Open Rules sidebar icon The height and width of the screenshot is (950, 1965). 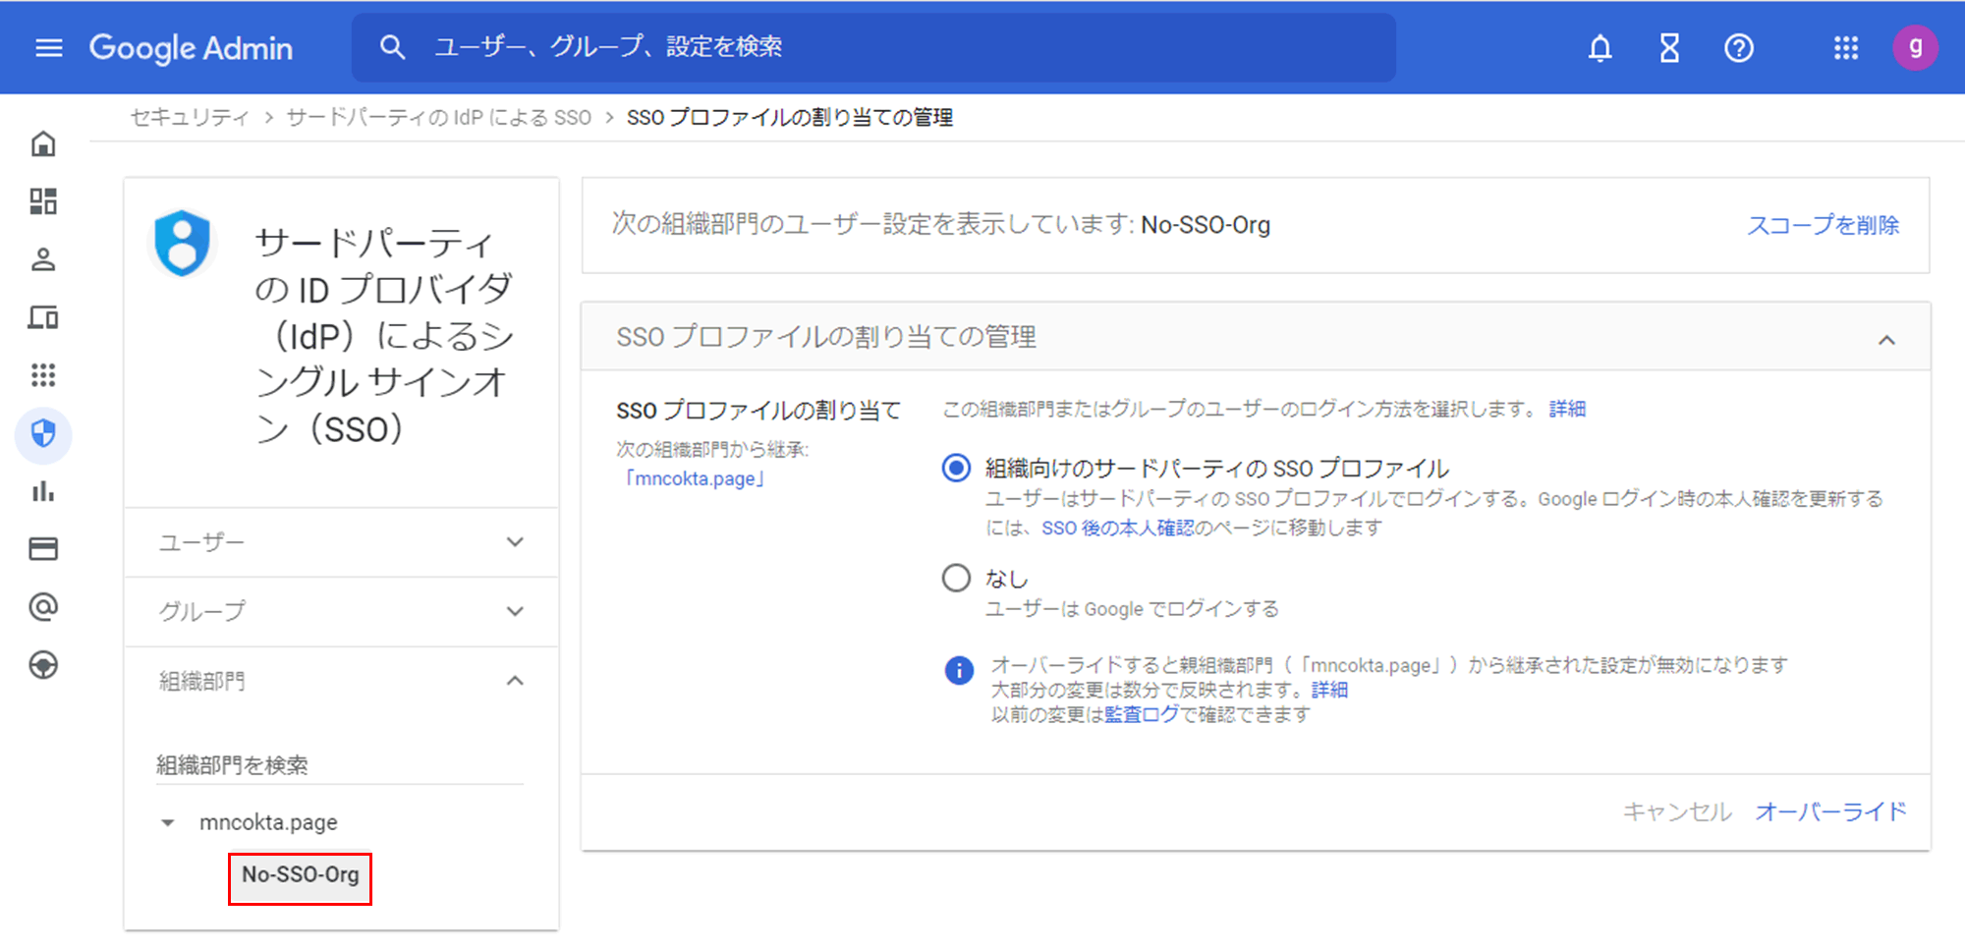tap(43, 665)
